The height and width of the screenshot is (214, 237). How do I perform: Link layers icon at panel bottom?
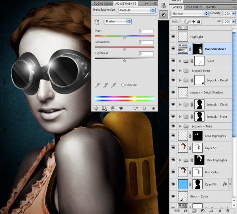(177, 210)
